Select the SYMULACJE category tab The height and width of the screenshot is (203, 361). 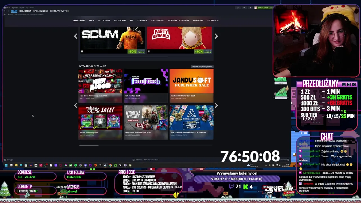pyautogui.click(x=142, y=20)
